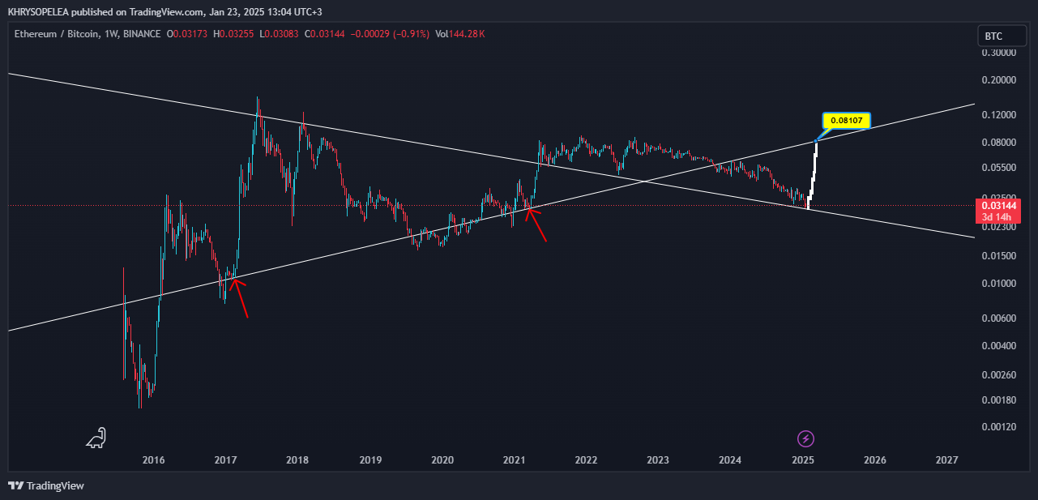
Task: Click the 0.02300 price axis label
Action: point(999,227)
